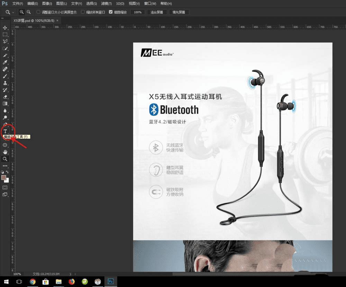Uncheck the scrubby zoom checkbox
Viewport: 346px width, 287px height.
click(x=111, y=12)
